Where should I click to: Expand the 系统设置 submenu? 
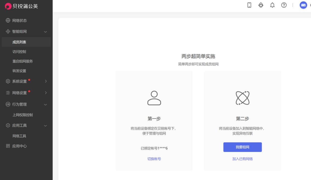[46, 81]
